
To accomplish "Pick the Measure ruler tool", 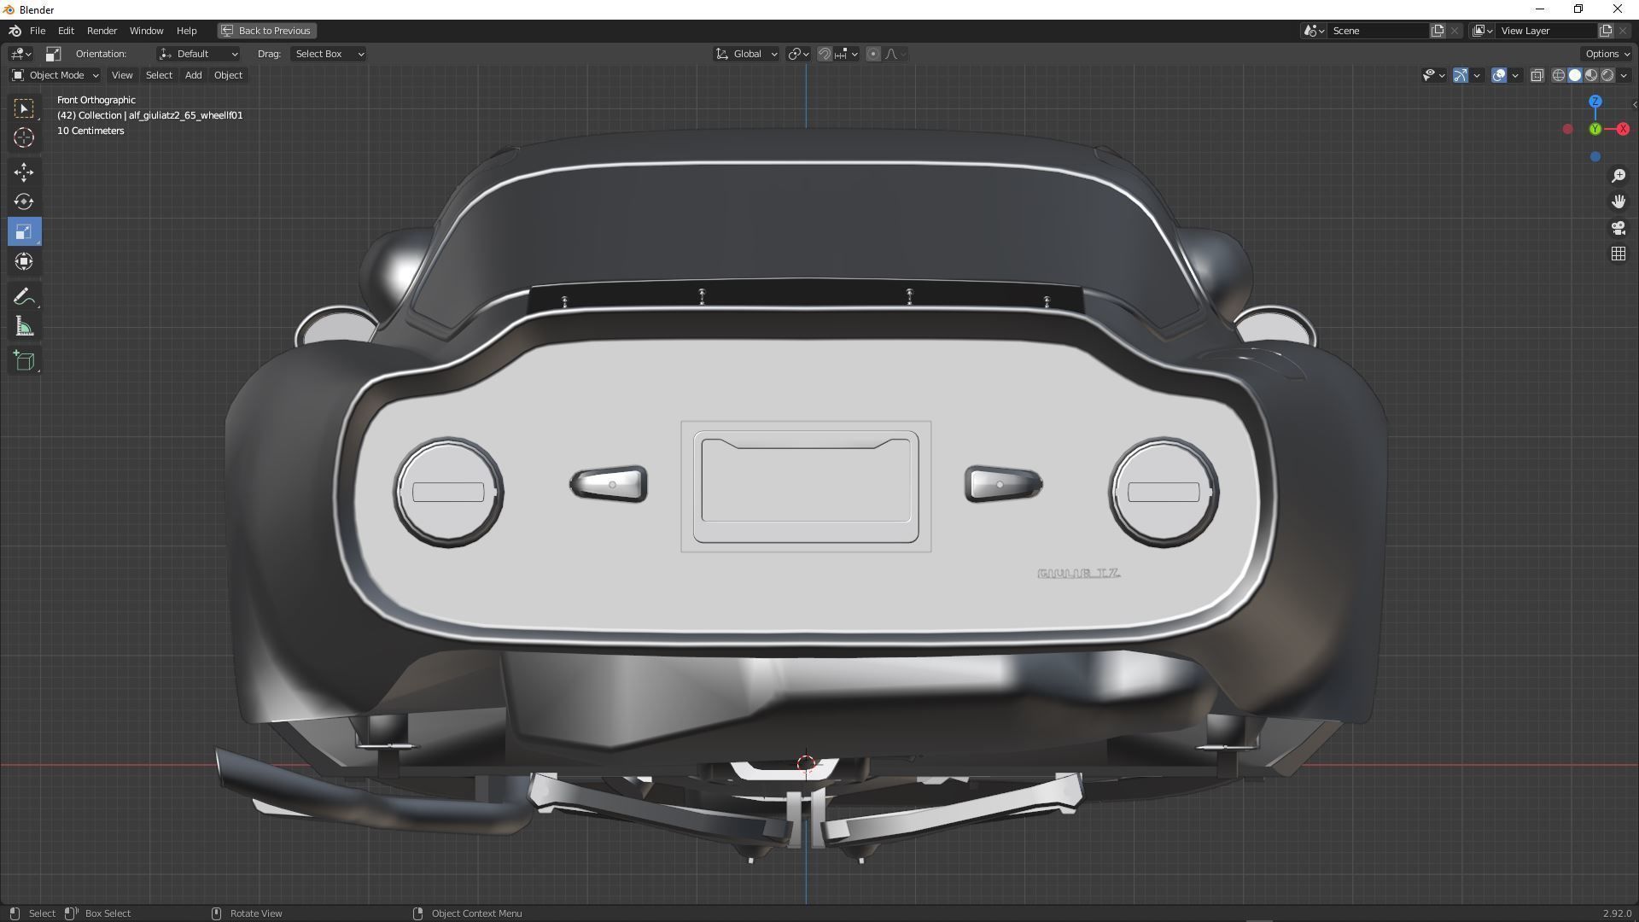I will point(23,327).
